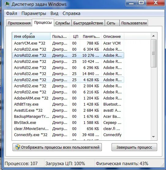Click the vertical scrollbar thumb
This screenshot has height=170, width=166.
(153, 53)
